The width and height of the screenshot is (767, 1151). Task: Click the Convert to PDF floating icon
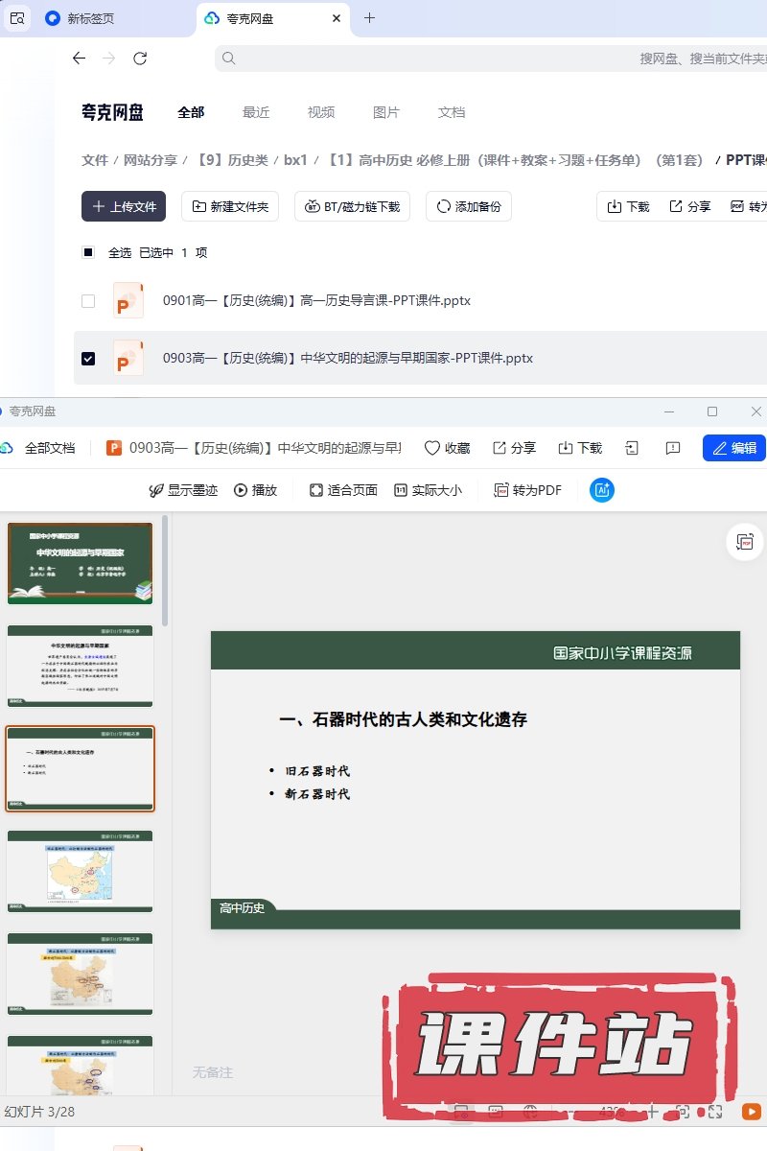(x=746, y=542)
